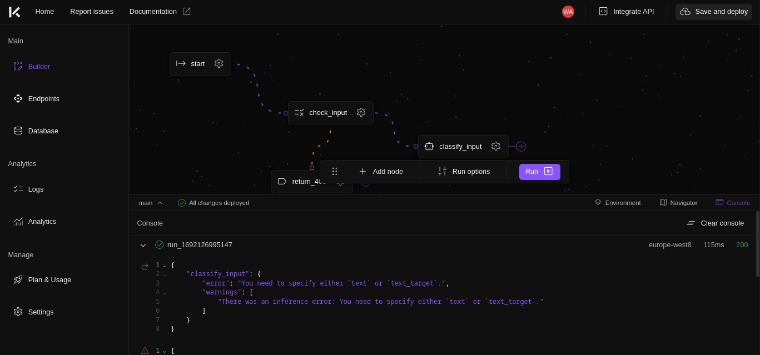Screen dimensions: 760x355
Task: Click the Builder branch icon
Action: point(18,67)
